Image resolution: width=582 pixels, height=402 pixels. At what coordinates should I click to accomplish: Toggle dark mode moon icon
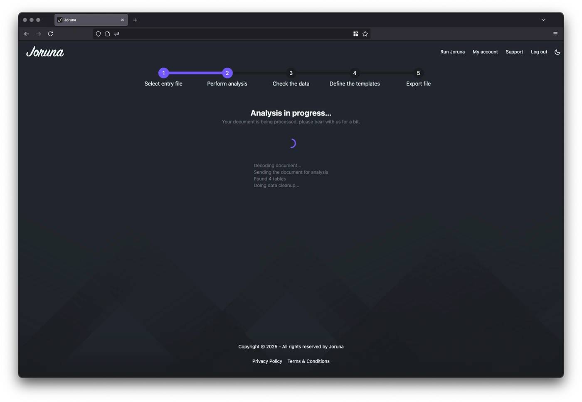pyautogui.click(x=557, y=52)
